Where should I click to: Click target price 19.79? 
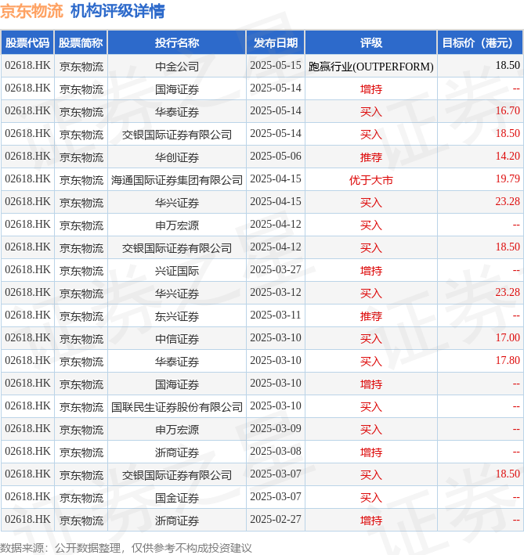(508, 178)
